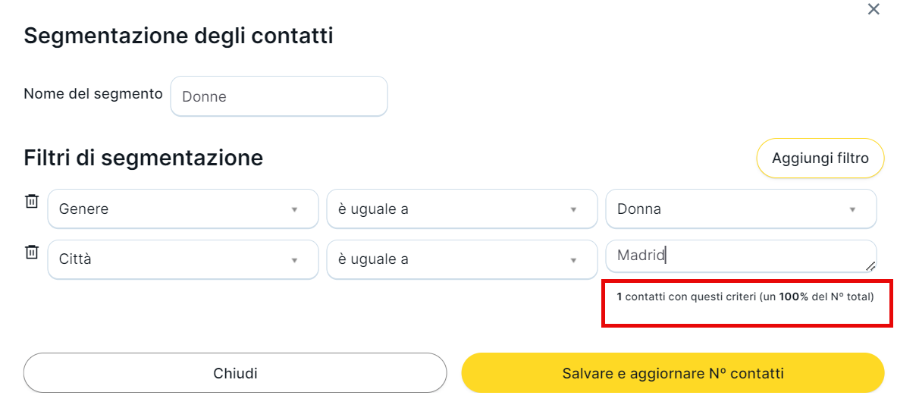919x408 pixels.
Task: Click the Aggiungi filtro button
Action: (820, 158)
